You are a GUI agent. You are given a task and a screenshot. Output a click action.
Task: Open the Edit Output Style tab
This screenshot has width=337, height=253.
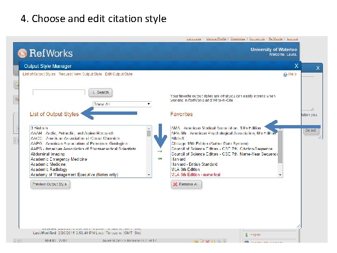(118, 74)
